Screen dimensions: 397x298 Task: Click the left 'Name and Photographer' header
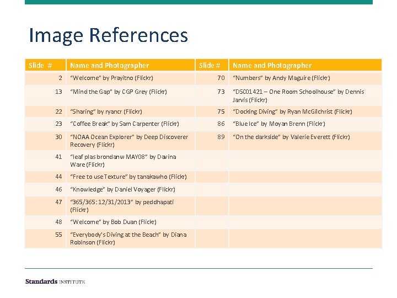coord(131,65)
